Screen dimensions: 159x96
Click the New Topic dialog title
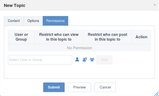click(x=15, y=5)
